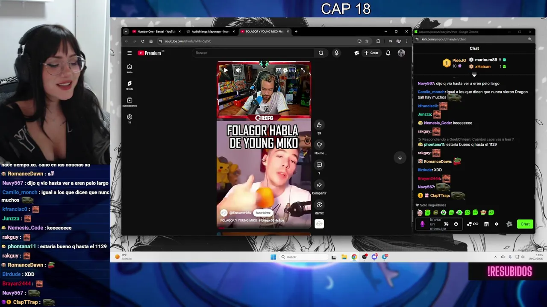Image resolution: width=547 pixels, height=307 pixels.
Task: Switch to the AudioManga Mayoneso tab
Action: [211, 32]
